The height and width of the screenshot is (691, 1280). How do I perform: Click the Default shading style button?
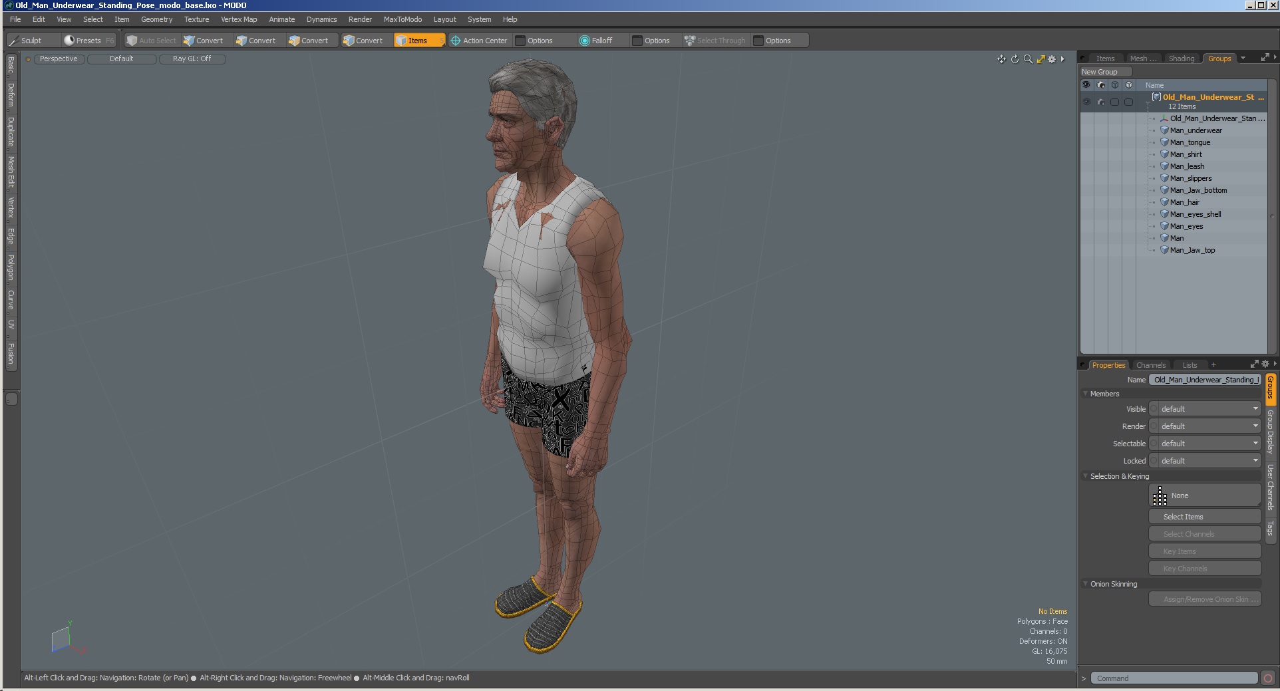(121, 59)
